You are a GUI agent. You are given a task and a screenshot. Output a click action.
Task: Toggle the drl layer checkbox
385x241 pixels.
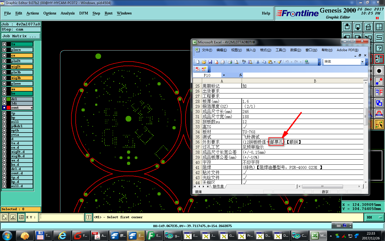click(4, 99)
